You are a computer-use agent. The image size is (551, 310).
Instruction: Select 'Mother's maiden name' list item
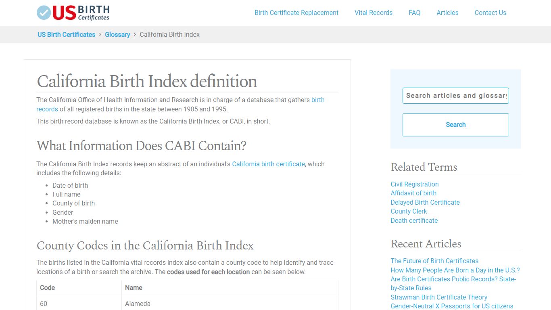(85, 221)
